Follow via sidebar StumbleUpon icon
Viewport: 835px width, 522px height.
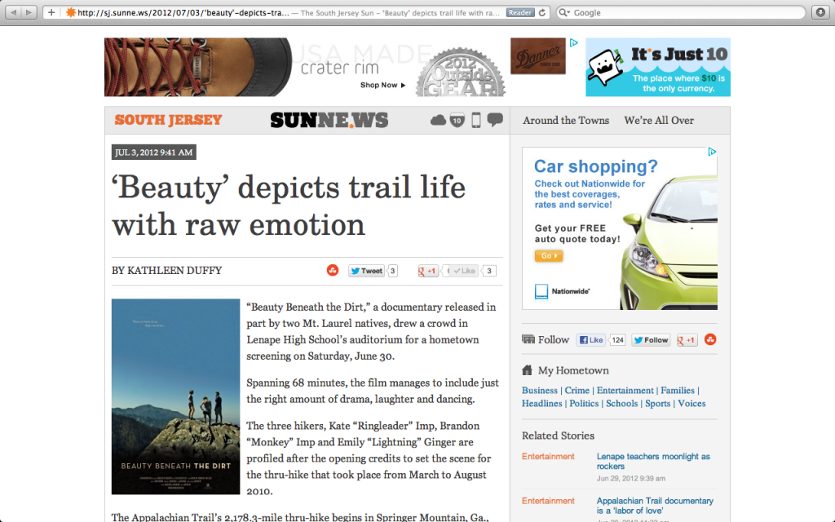click(710, 339)
